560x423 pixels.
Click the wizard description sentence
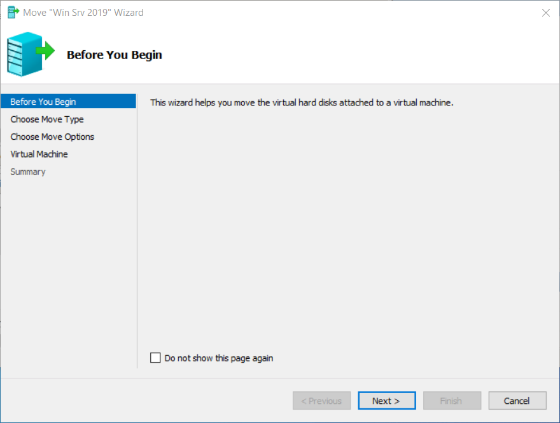pyautogui.click(x=301, y=102)
